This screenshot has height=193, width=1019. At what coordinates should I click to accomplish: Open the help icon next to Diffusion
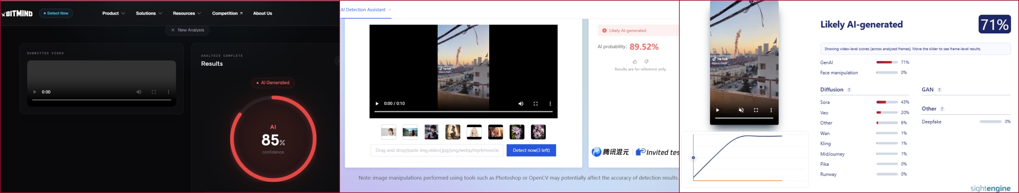click(849, 90)
